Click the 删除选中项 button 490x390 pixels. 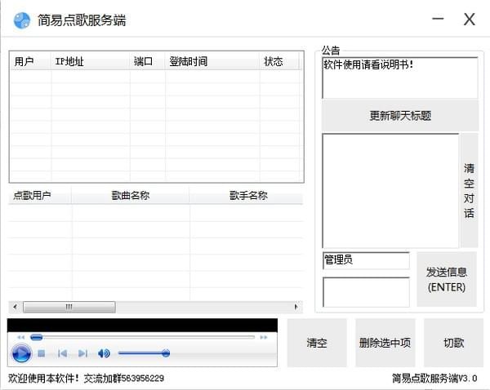385,343
